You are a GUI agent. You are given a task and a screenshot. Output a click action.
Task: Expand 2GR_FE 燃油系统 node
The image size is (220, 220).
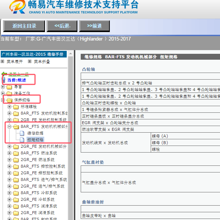point(9,160)
